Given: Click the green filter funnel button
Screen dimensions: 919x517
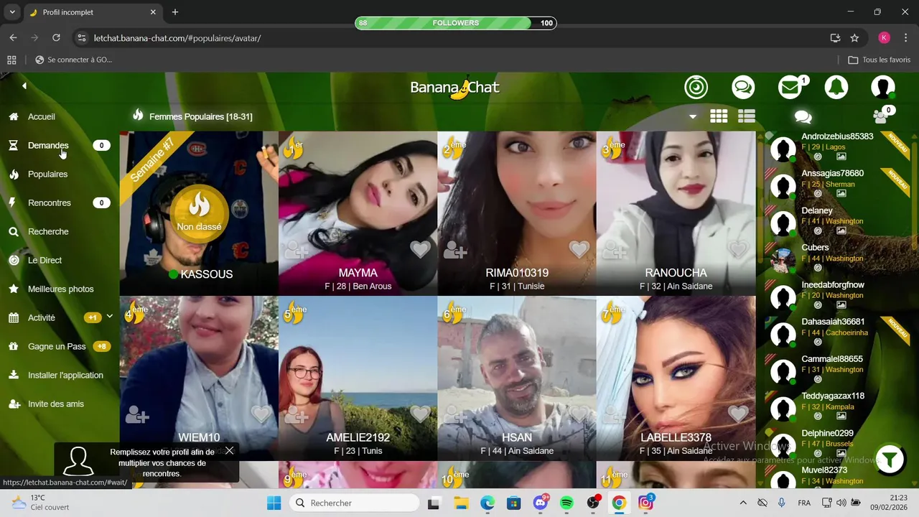Looking at the screenshot, I should point(890,460).
